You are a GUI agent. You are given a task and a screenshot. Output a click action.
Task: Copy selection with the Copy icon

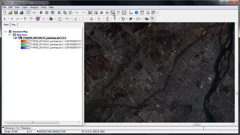tap(65, 12)
